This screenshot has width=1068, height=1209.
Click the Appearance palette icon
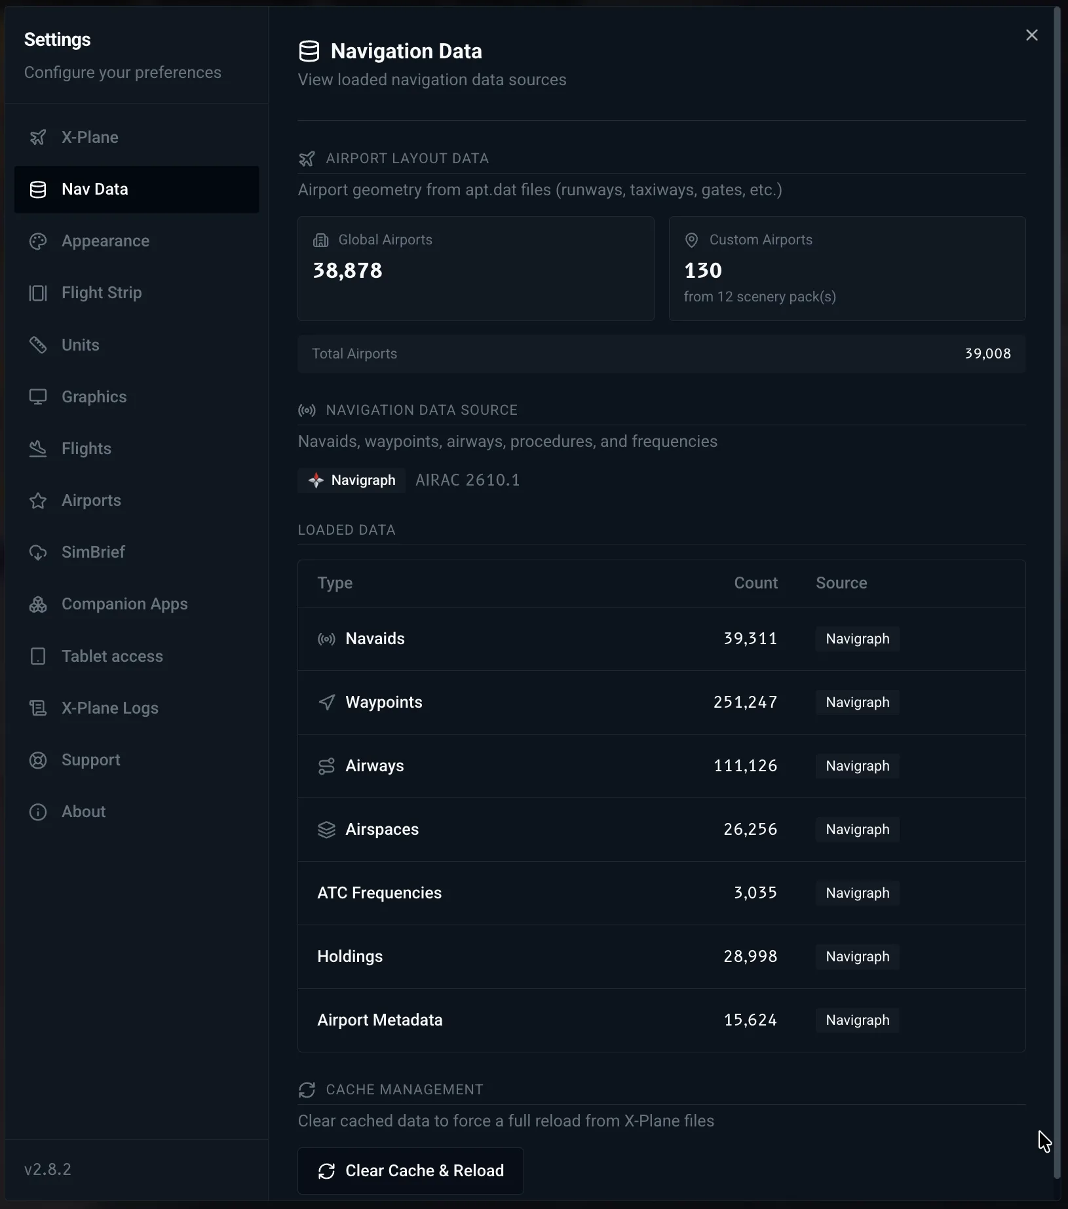(38, 241)
